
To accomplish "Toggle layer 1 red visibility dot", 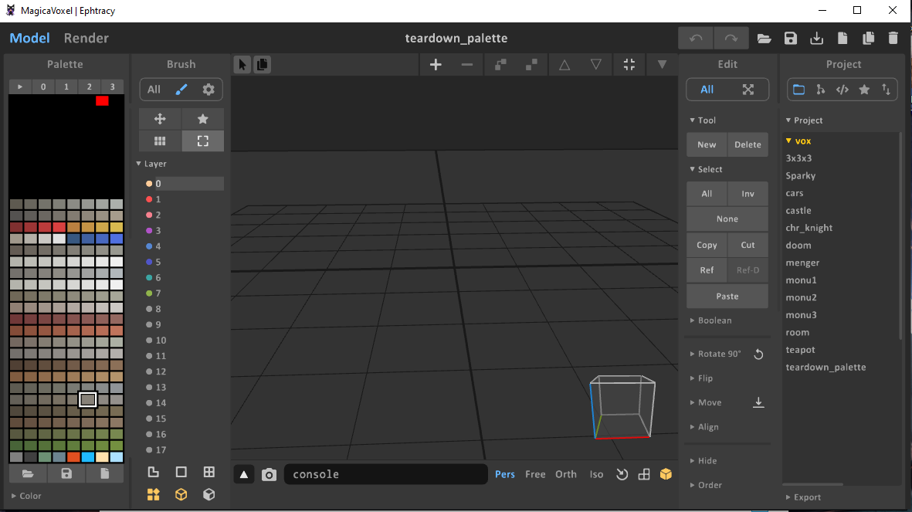I will point(149,199).
